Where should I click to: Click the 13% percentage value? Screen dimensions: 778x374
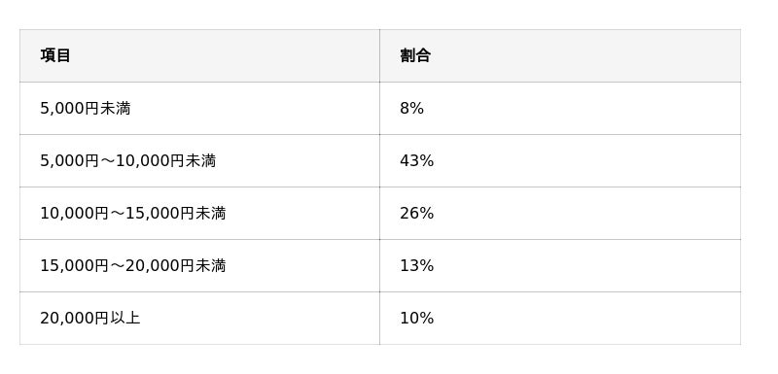[417, 266]
